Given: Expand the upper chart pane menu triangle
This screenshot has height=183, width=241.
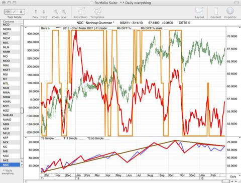Looking at the screenshot, I should (26, 27).
